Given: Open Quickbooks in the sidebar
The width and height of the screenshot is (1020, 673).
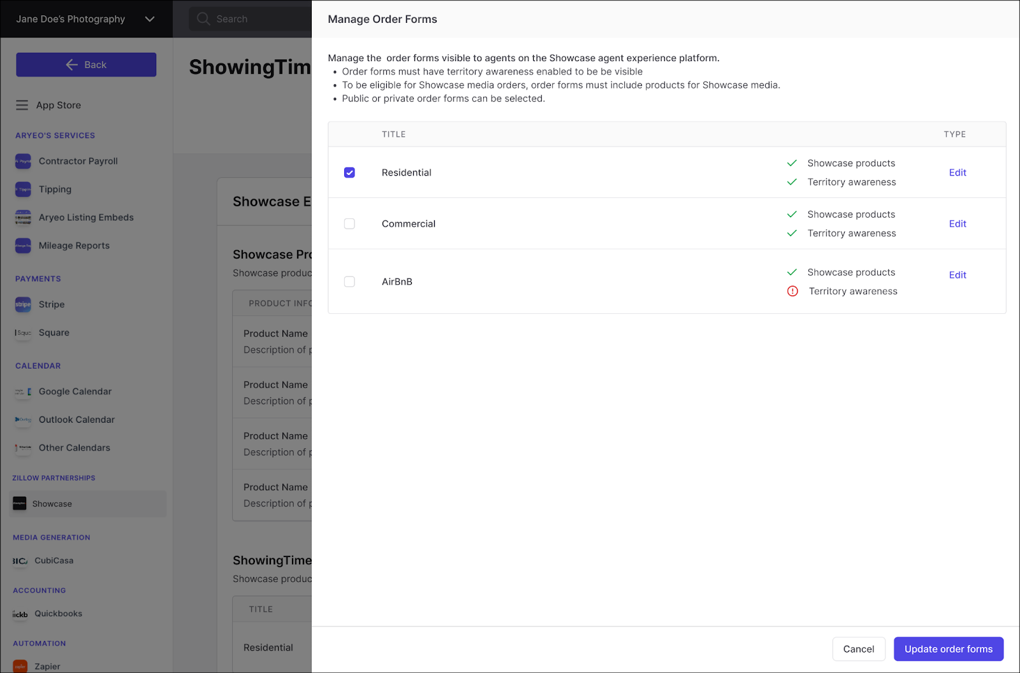Looking at the screenshot, I should click(x=59, y=614).
